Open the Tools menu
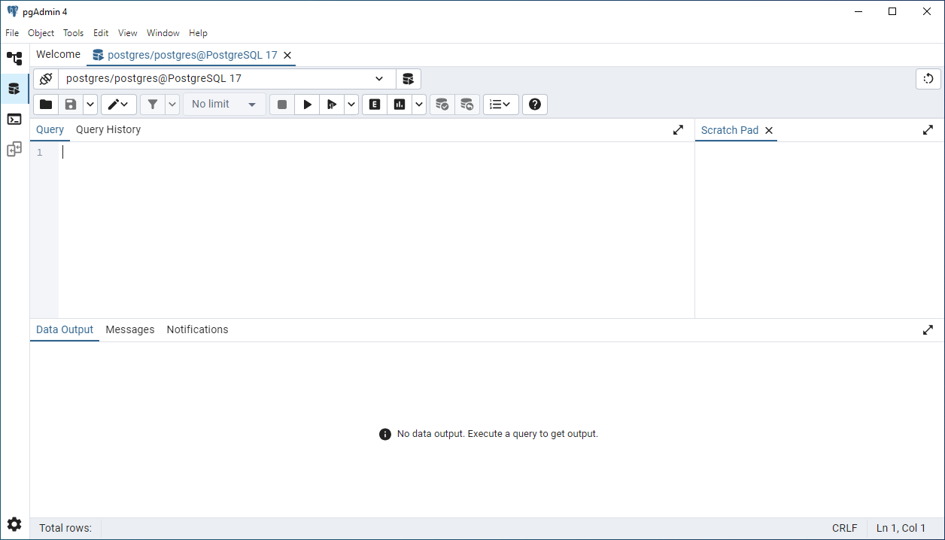The height and width of the screenshot is (540, 945). pos(73,33)
